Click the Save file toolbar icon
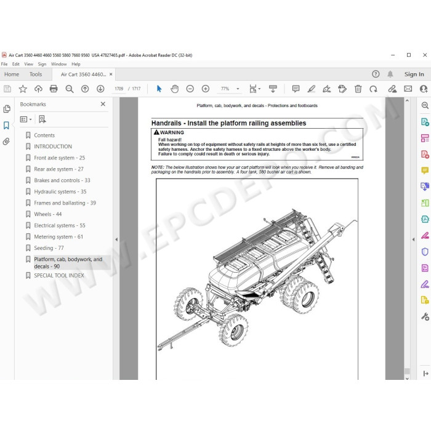The image size is (431, 431). click(7, 89)
